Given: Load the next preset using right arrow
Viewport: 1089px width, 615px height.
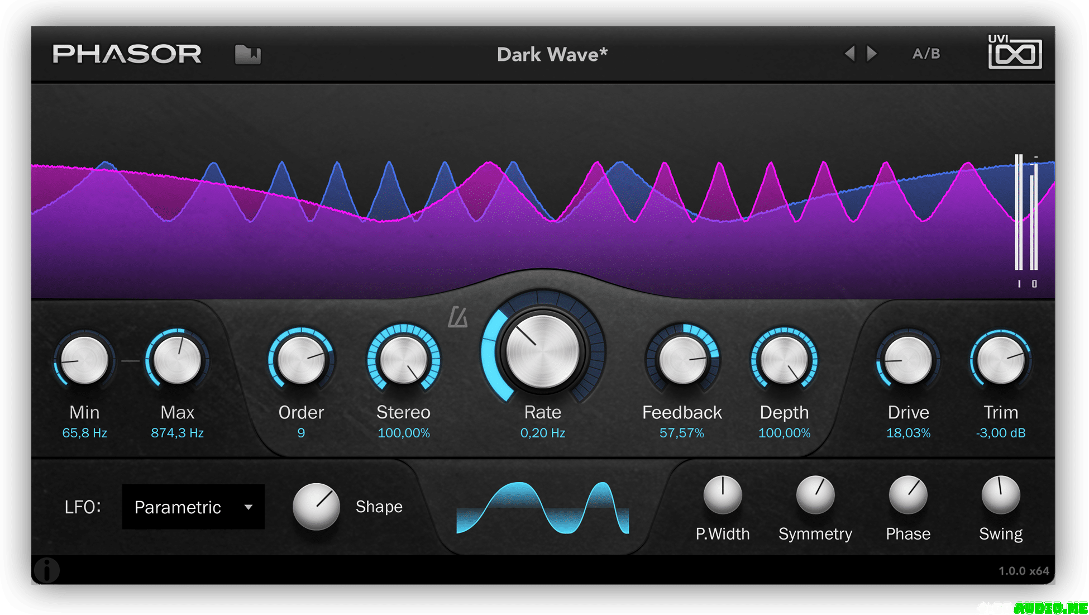Looking at the screenshot, I should coord(872,54).
